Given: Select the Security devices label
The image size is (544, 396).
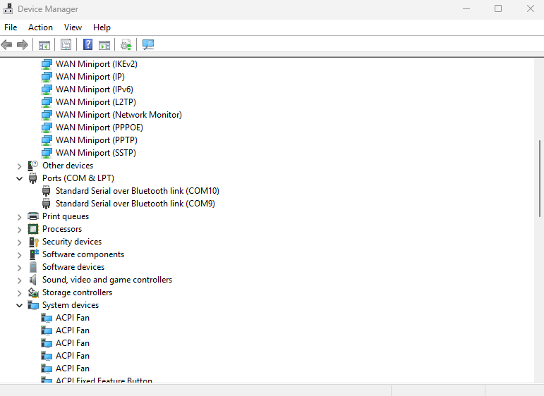Looking at the screenshot, I should pyautogui.click(x=72, y=242).
